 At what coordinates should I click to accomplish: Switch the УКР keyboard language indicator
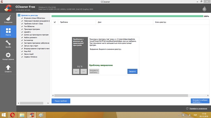coord(195,115)
